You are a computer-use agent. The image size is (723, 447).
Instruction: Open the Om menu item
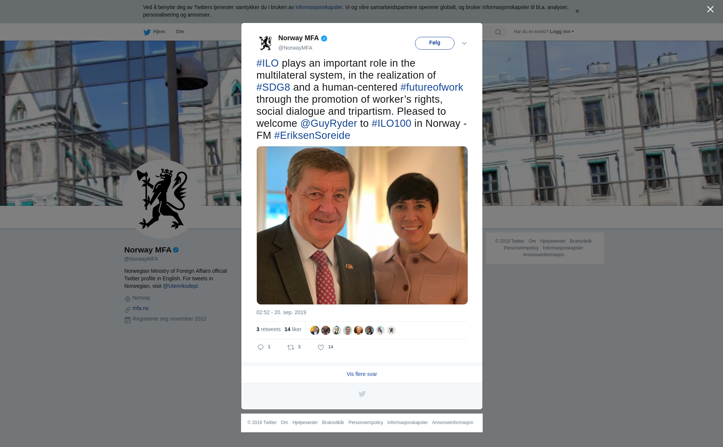[180, 32]
